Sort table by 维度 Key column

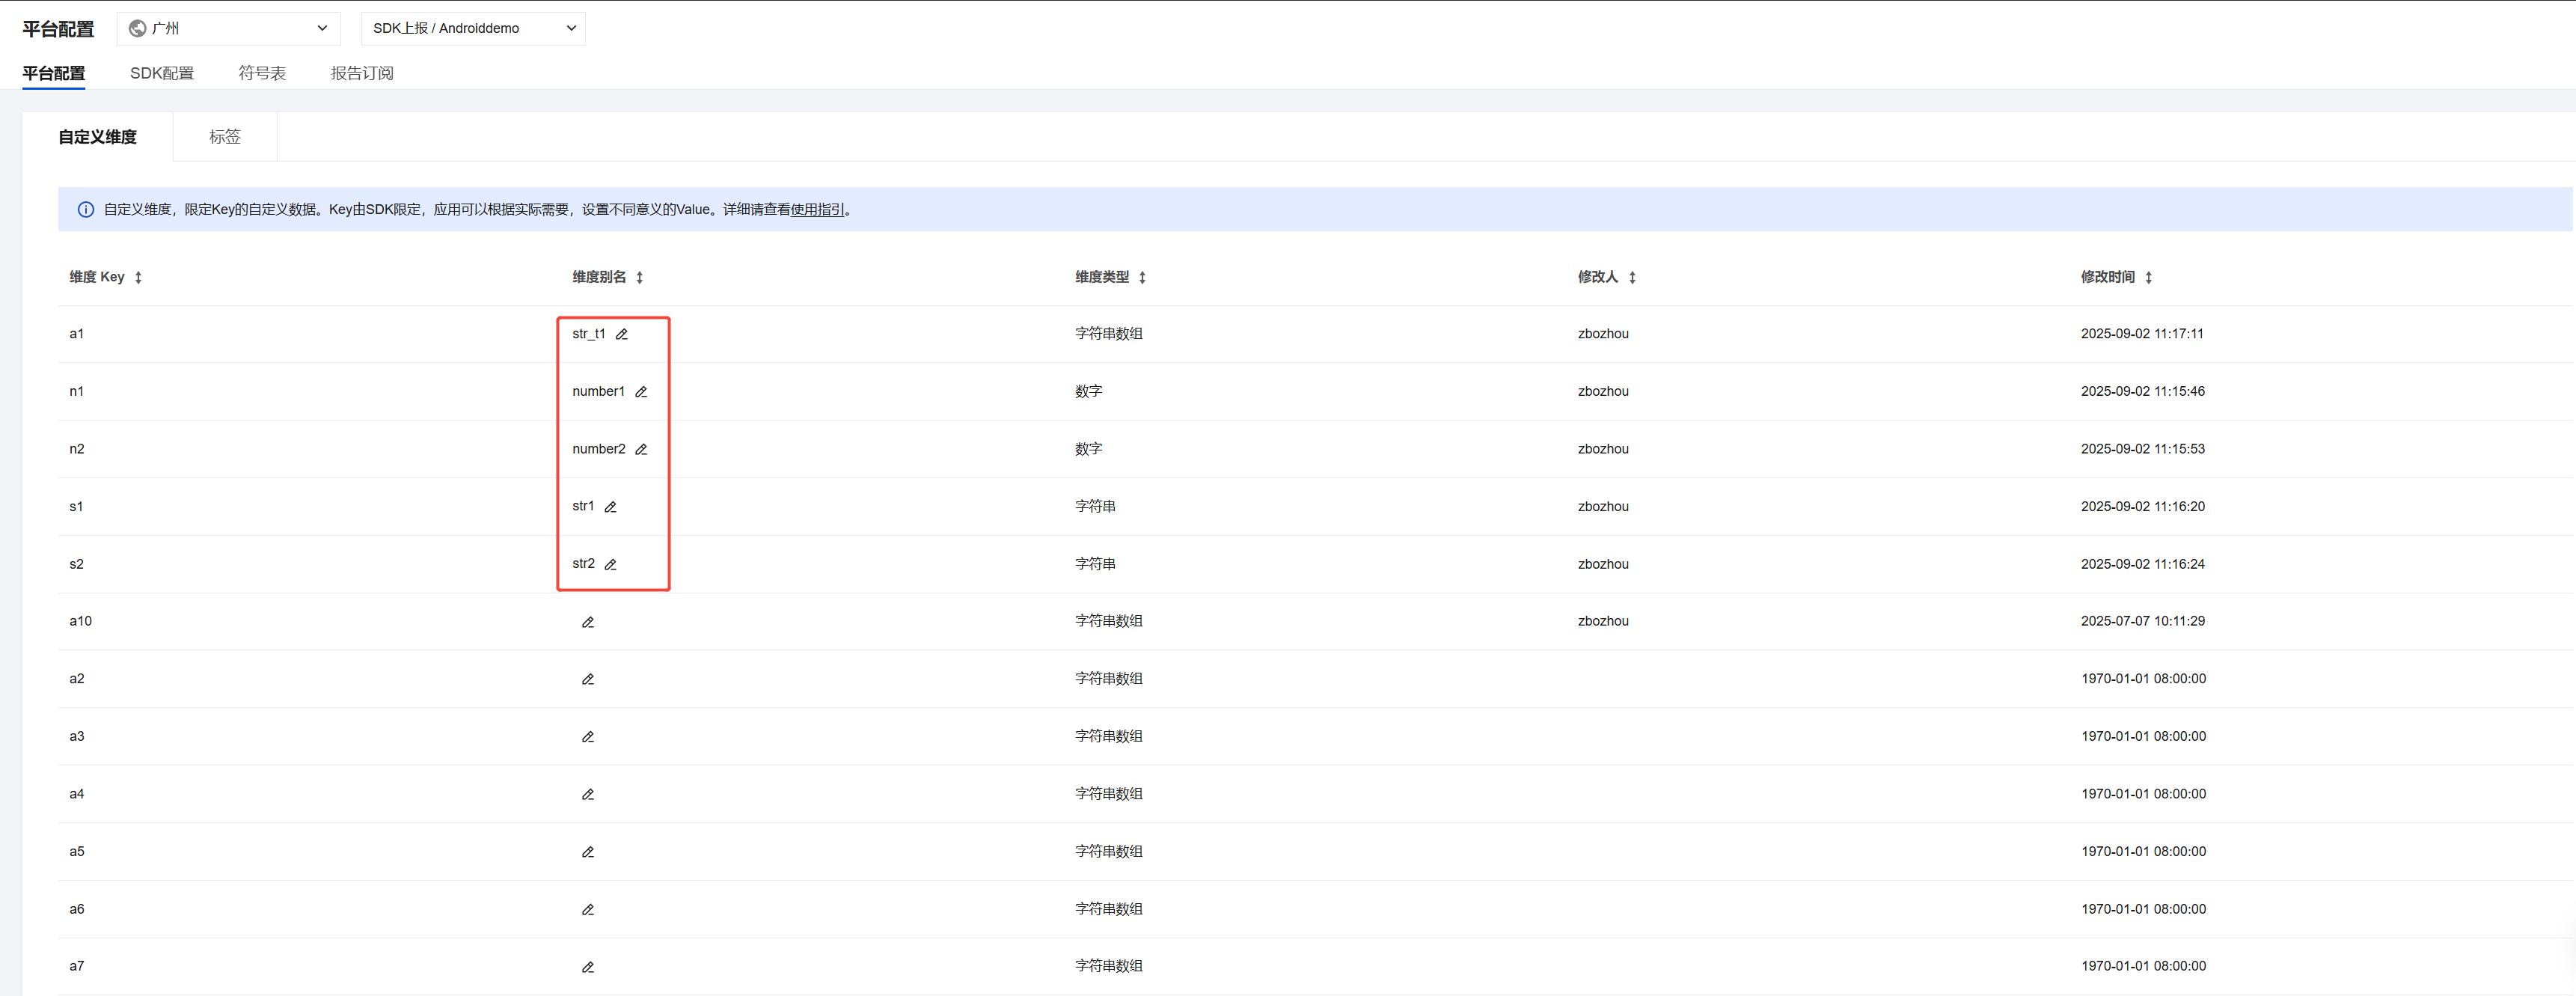[138, 278]
